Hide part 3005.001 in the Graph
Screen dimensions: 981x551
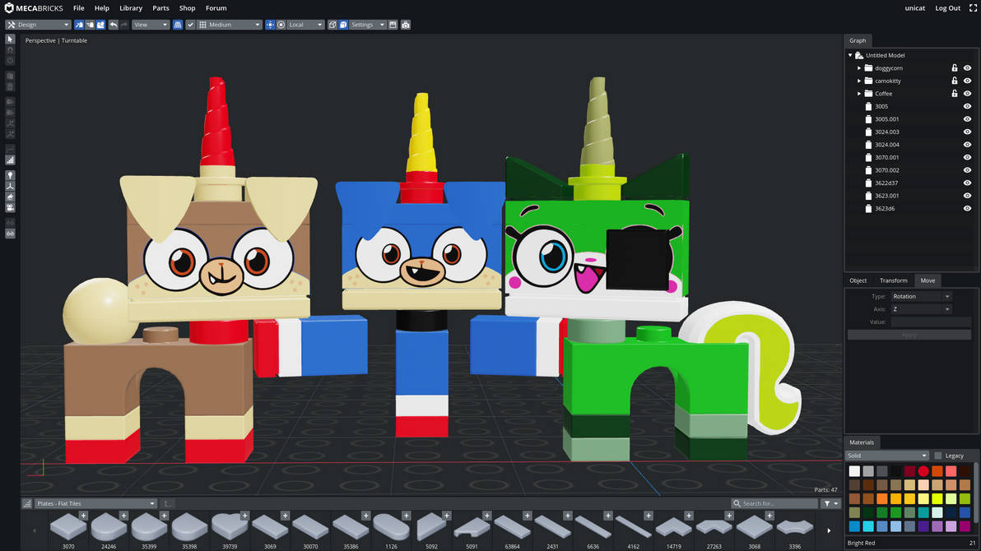(x=967, y=118)
